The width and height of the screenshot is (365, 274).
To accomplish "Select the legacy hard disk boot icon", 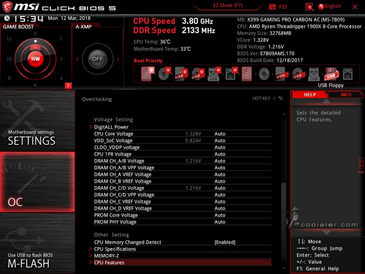I will (x=247, y=74).
